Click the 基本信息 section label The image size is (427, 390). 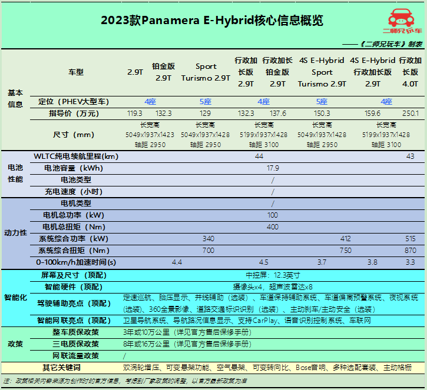[15, 98]
